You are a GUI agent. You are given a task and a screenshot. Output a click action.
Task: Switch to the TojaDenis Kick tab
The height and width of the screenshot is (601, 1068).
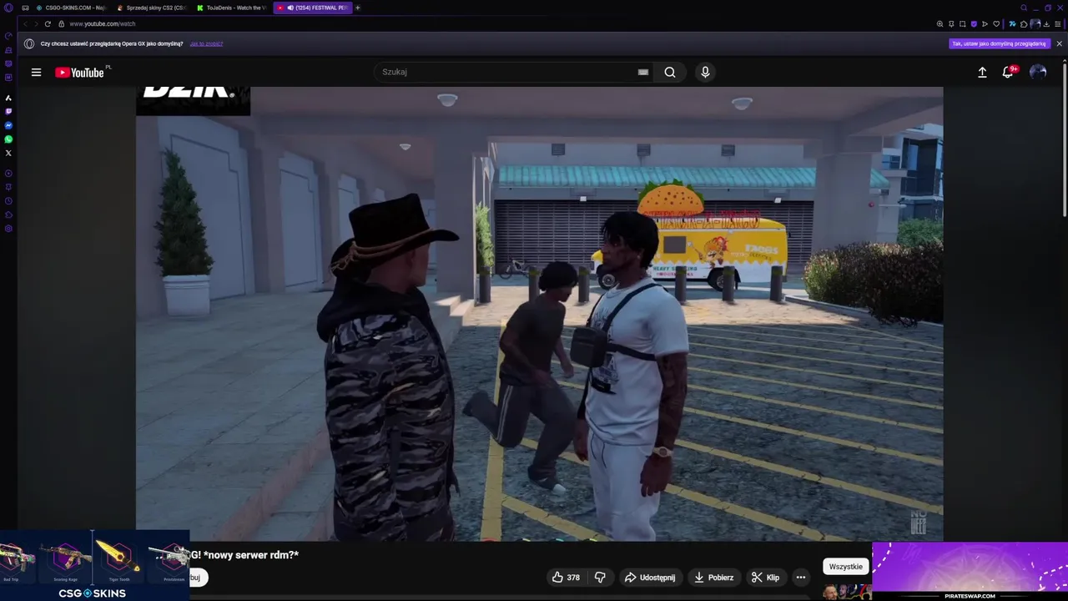pyautogui.click(x=233, y=8)
